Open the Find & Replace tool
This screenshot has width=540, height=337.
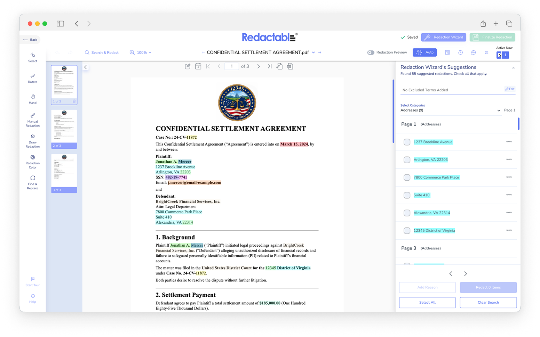click(33, 183)
